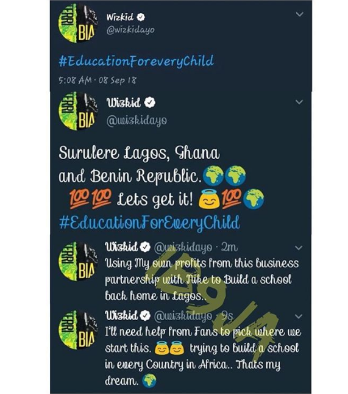Click the 5:08 AM 08 Sep 18 timestamp

[x=98, y=81]
